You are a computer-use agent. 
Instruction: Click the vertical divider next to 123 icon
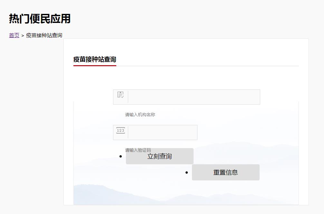point(128,132)
